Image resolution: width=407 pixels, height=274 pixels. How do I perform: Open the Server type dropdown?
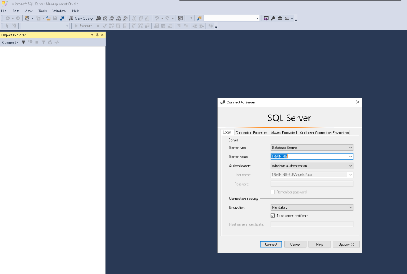coord(312,148)
